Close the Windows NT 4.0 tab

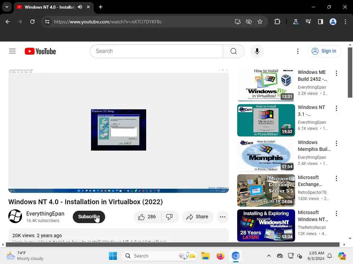pos(88,7)
